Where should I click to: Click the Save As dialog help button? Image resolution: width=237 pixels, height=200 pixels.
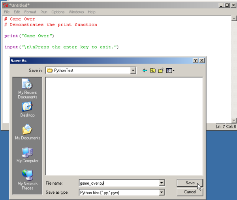[195, 61]
